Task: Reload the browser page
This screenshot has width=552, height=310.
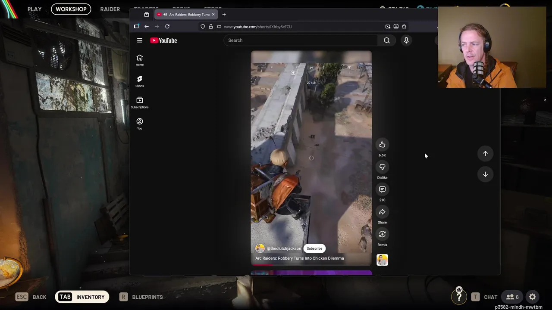Action: point(167,27)
